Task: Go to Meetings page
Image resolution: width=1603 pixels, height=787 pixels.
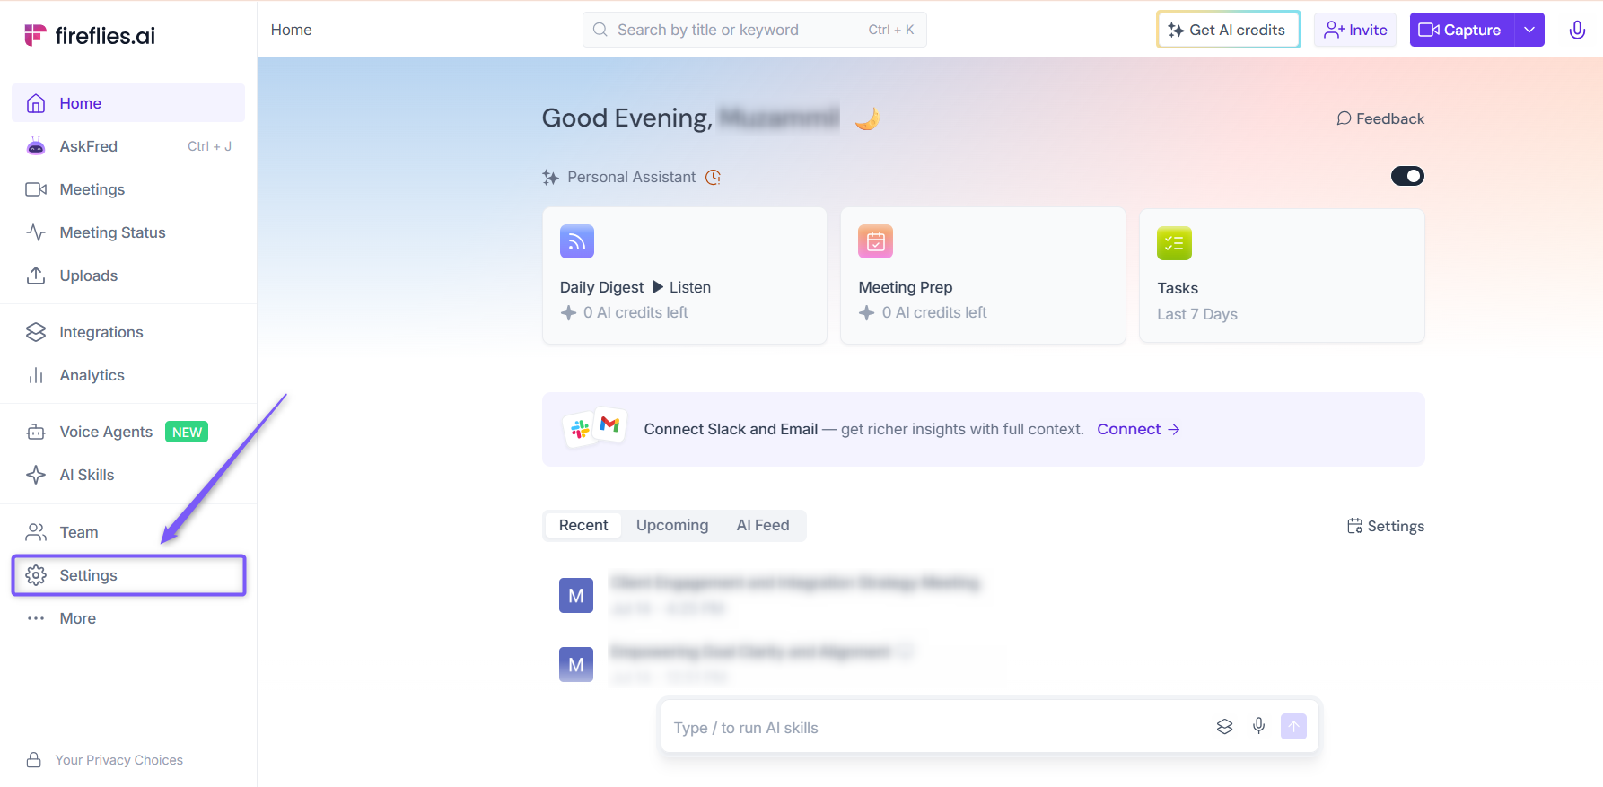Action: coord(128,189)
